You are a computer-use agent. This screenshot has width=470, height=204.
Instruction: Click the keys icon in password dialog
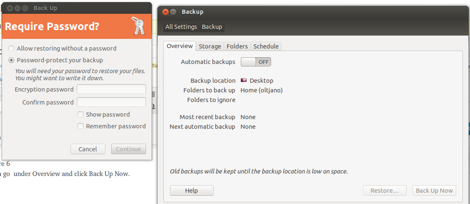tap(138, 26)
